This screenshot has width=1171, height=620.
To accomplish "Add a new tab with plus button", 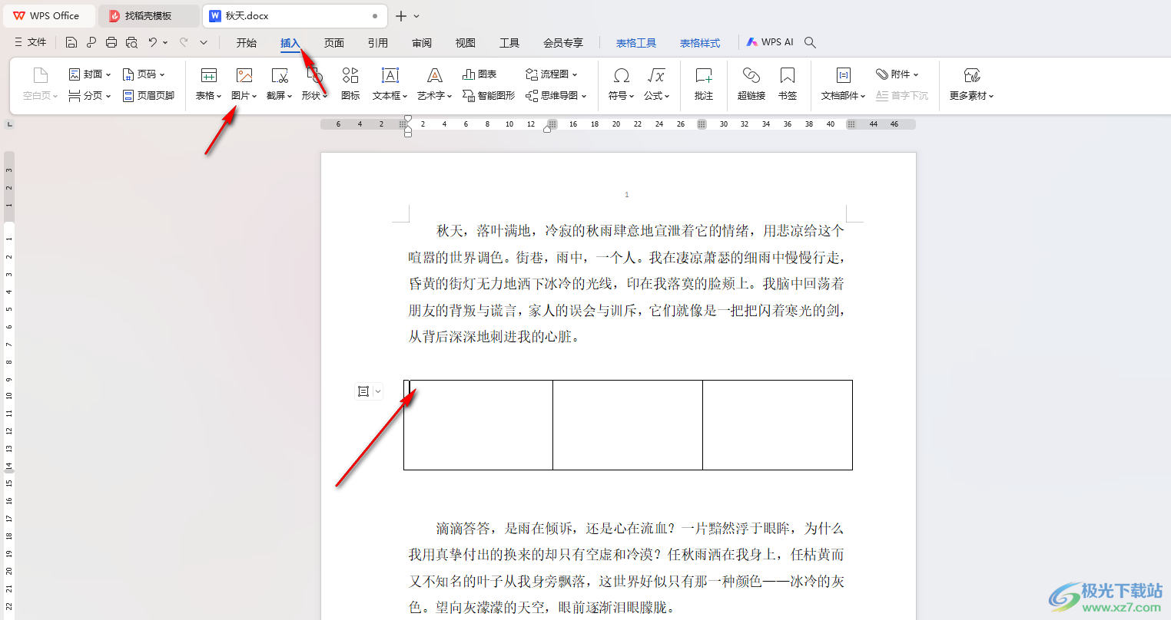I will point(400,15).
